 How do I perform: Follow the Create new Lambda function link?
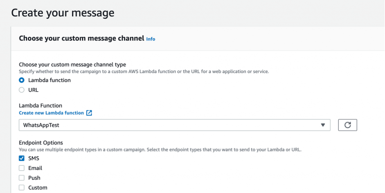click(x=51, y=113)
